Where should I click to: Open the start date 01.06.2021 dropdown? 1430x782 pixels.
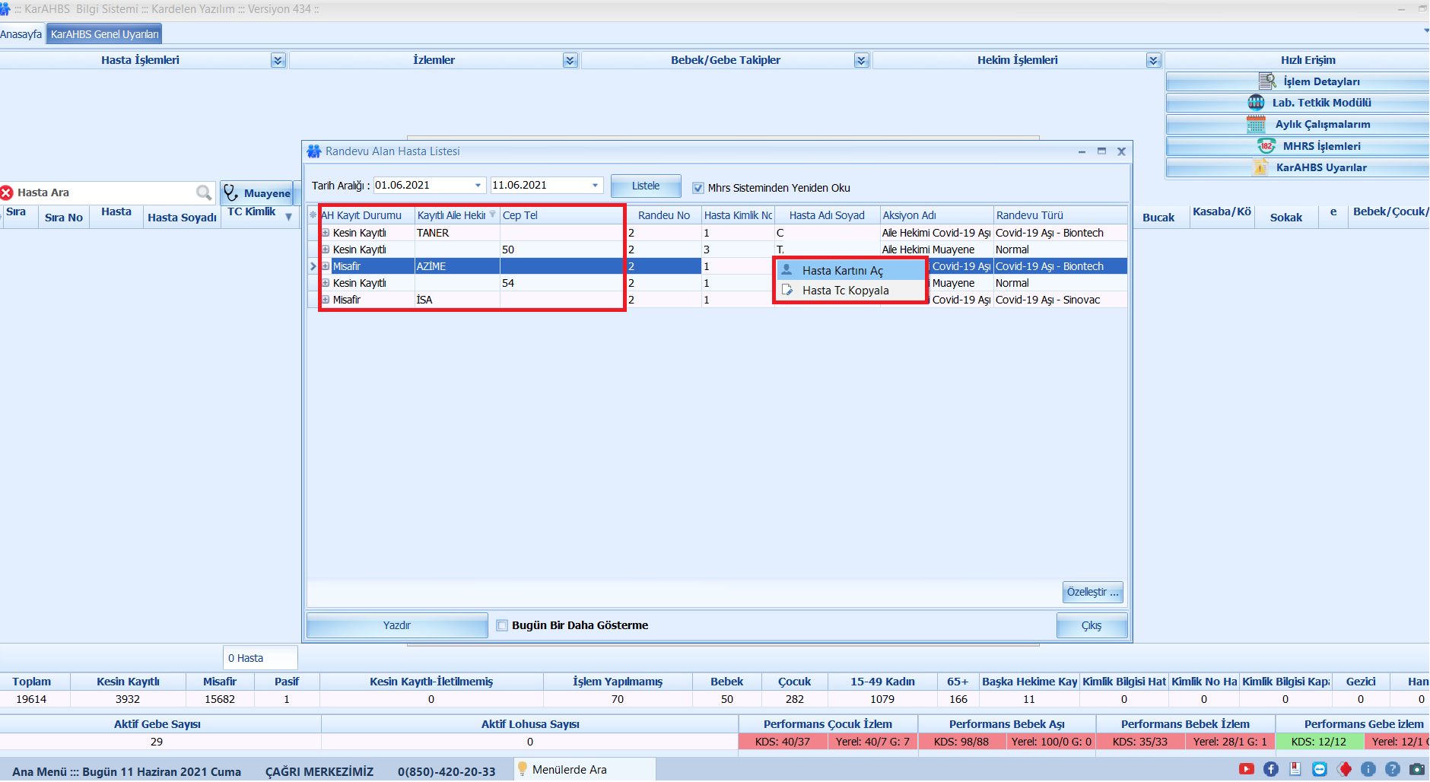coord(478,186)
